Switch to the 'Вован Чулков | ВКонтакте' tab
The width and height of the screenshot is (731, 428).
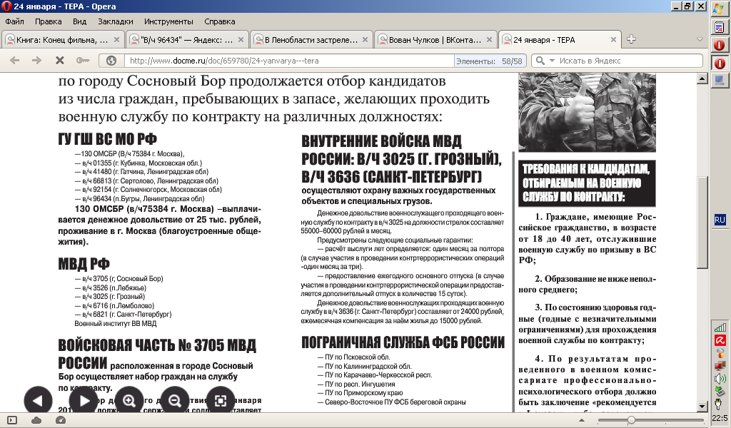click(x=435, y=40)
